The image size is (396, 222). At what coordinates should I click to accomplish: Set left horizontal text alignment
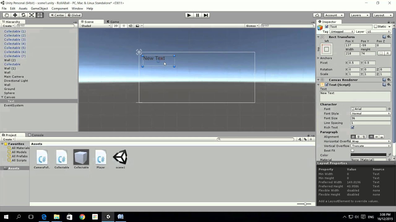[x=353, y=137]
